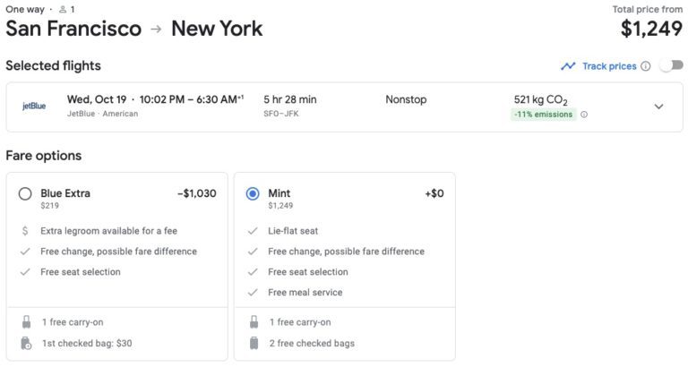Viewport: 688px width, 367px height.
Task: Toggle the Track prices switch
Action: [x=672, y=65]
